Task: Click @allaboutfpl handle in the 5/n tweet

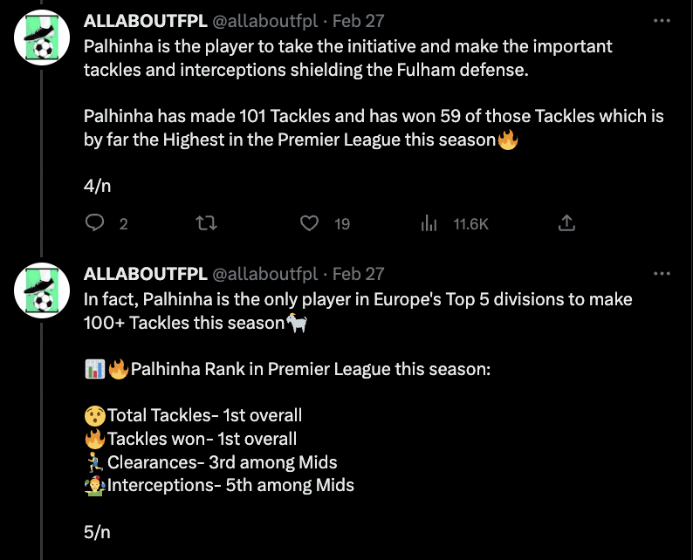Action: 266,274
